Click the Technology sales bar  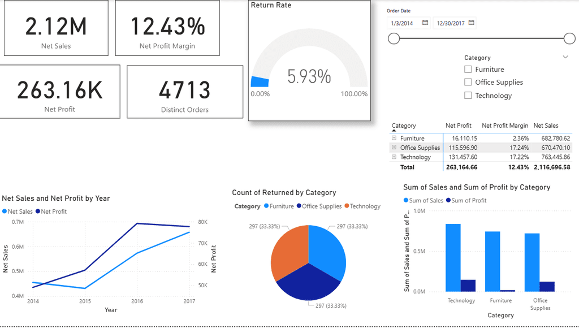pyautogui.click(x=453, y=258)
